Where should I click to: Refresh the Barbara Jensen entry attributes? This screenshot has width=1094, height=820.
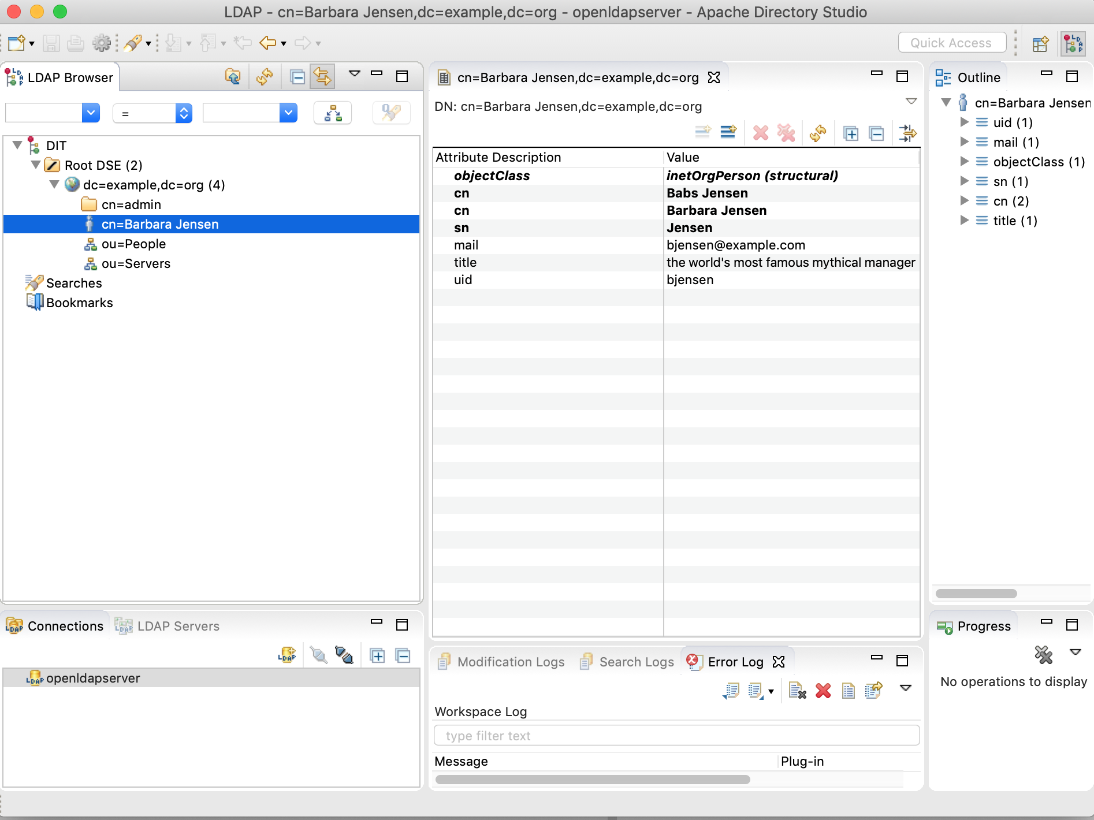[818, 133]
